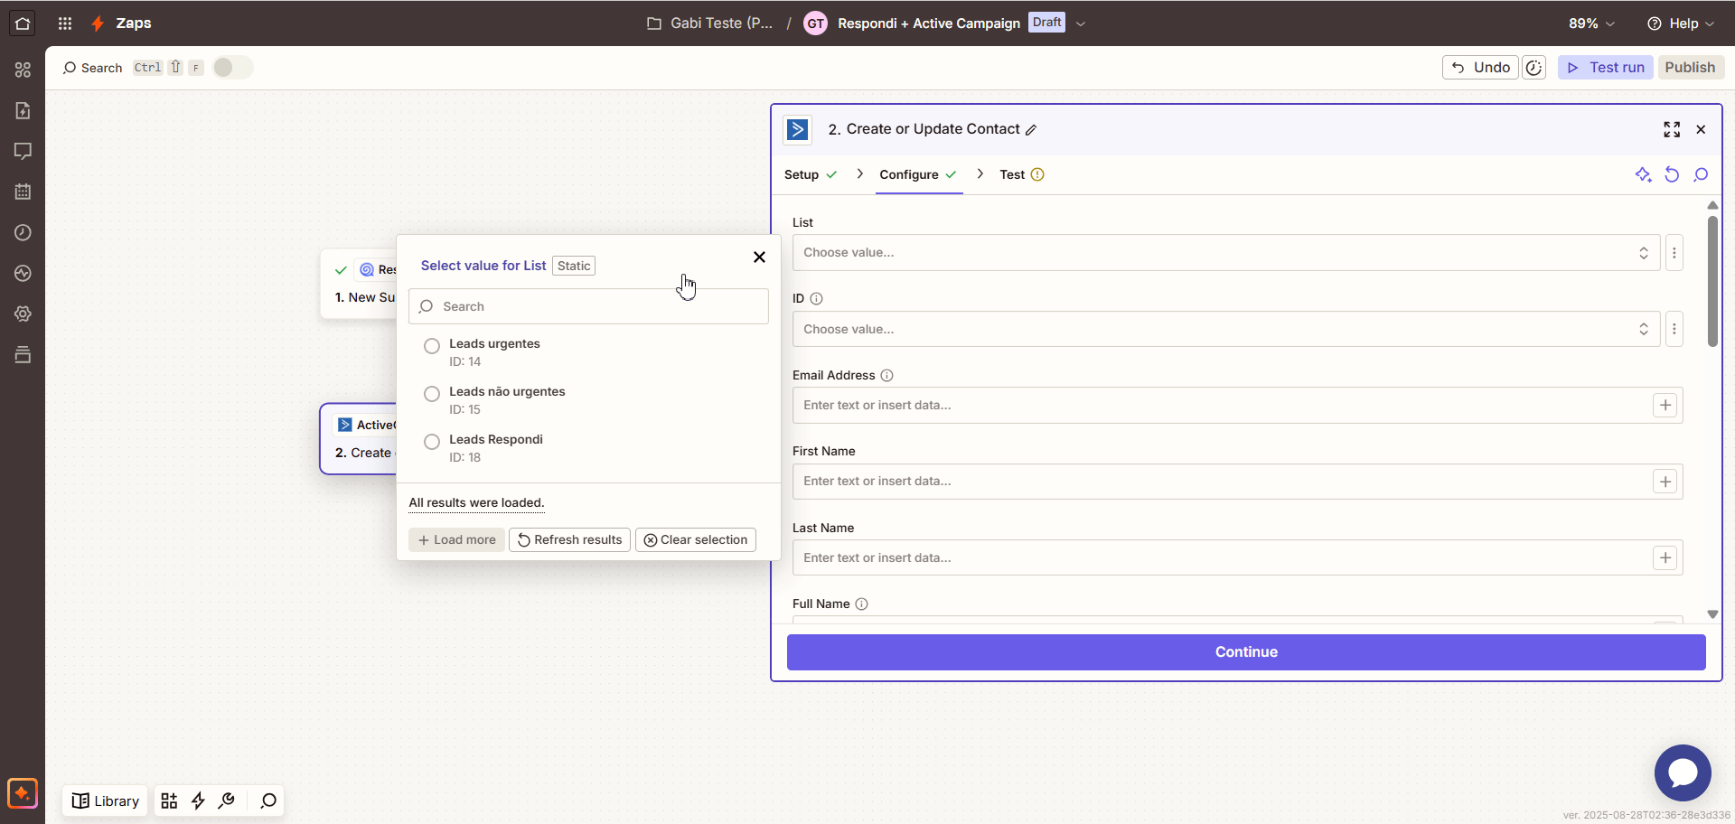The height and width of the screenshot is (824, 1735).
Task: Switch to the Test tab
Action: 1022,174
